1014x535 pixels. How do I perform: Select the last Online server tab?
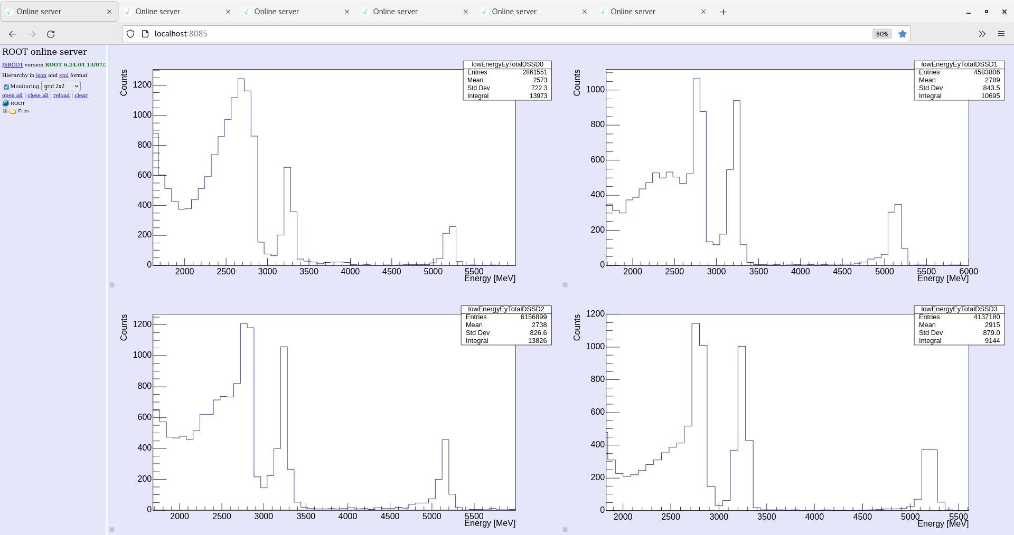(x=633, y=11)
